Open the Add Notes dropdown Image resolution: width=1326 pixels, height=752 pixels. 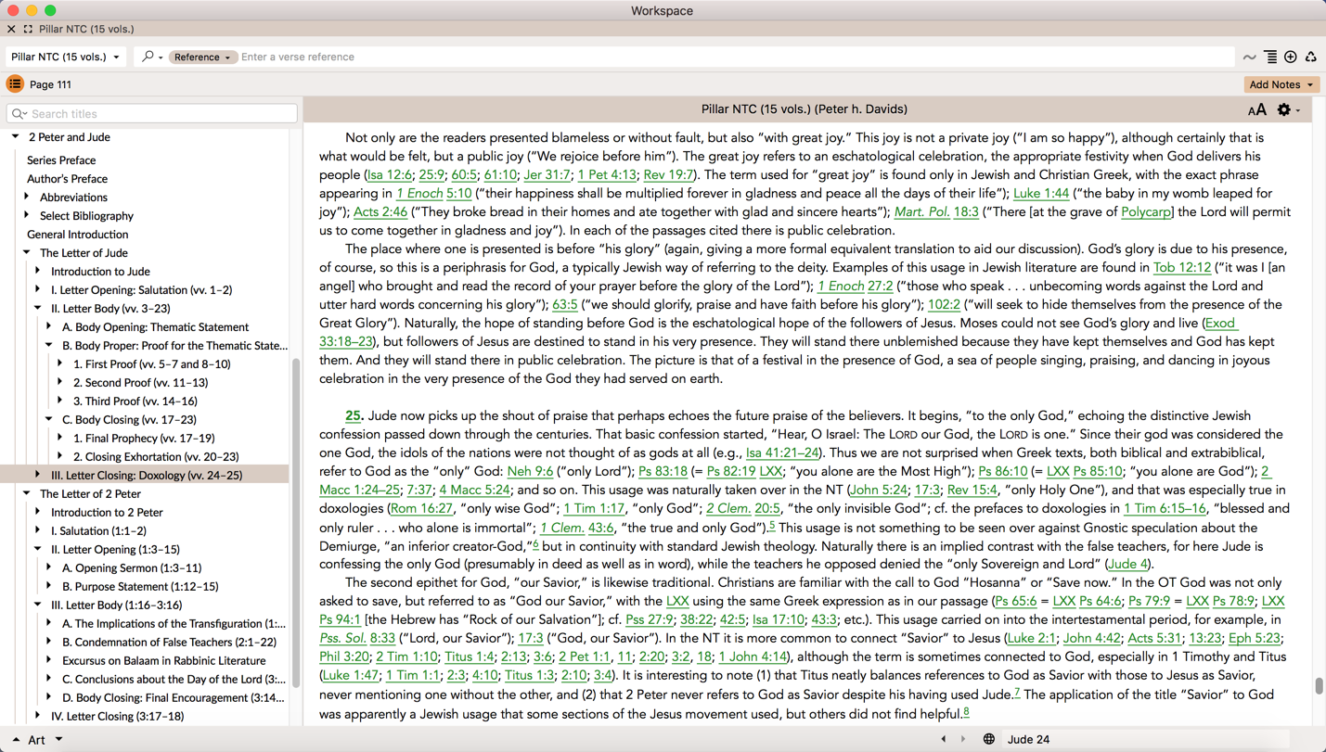[1281, 84]
